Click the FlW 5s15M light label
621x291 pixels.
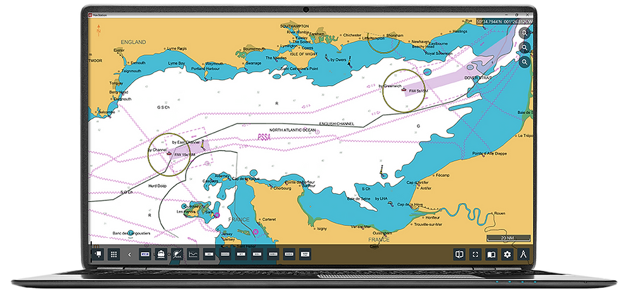419,91
